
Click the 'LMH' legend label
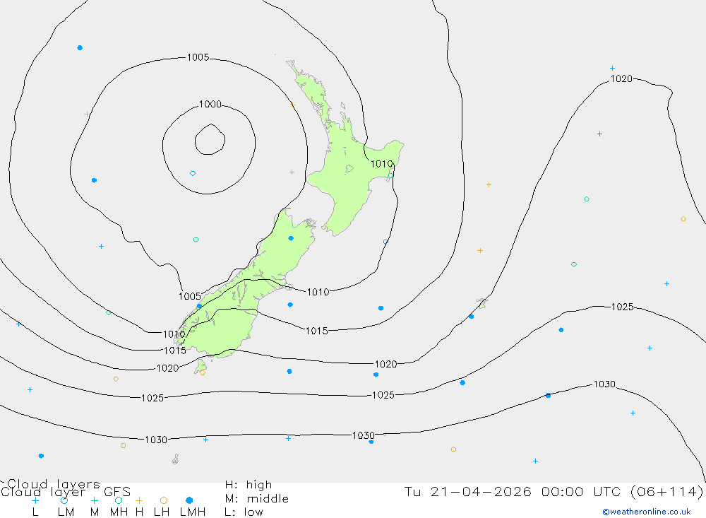coord(193,512)
